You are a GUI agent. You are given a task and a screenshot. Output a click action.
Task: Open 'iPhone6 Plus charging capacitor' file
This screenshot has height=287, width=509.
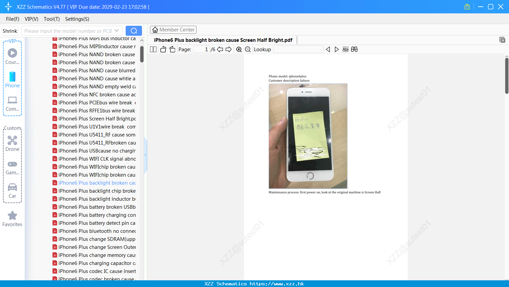[x=94, y=263]
